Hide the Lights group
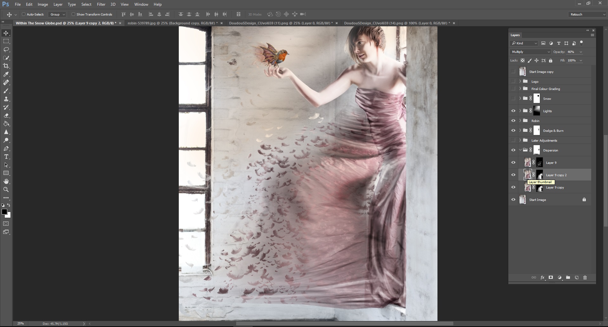The image size is (608, 327). tap(514, 111)
